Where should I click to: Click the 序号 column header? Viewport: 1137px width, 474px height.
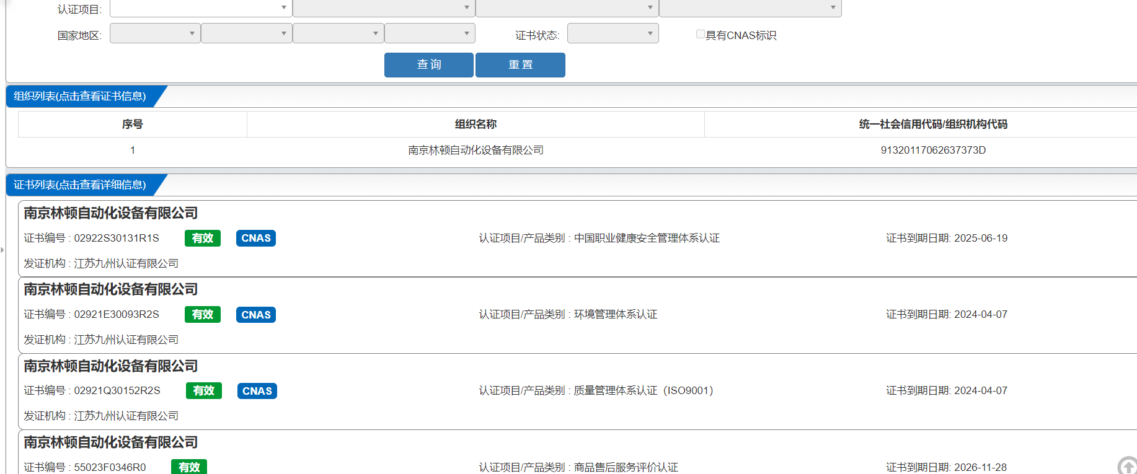coord(133,124)
